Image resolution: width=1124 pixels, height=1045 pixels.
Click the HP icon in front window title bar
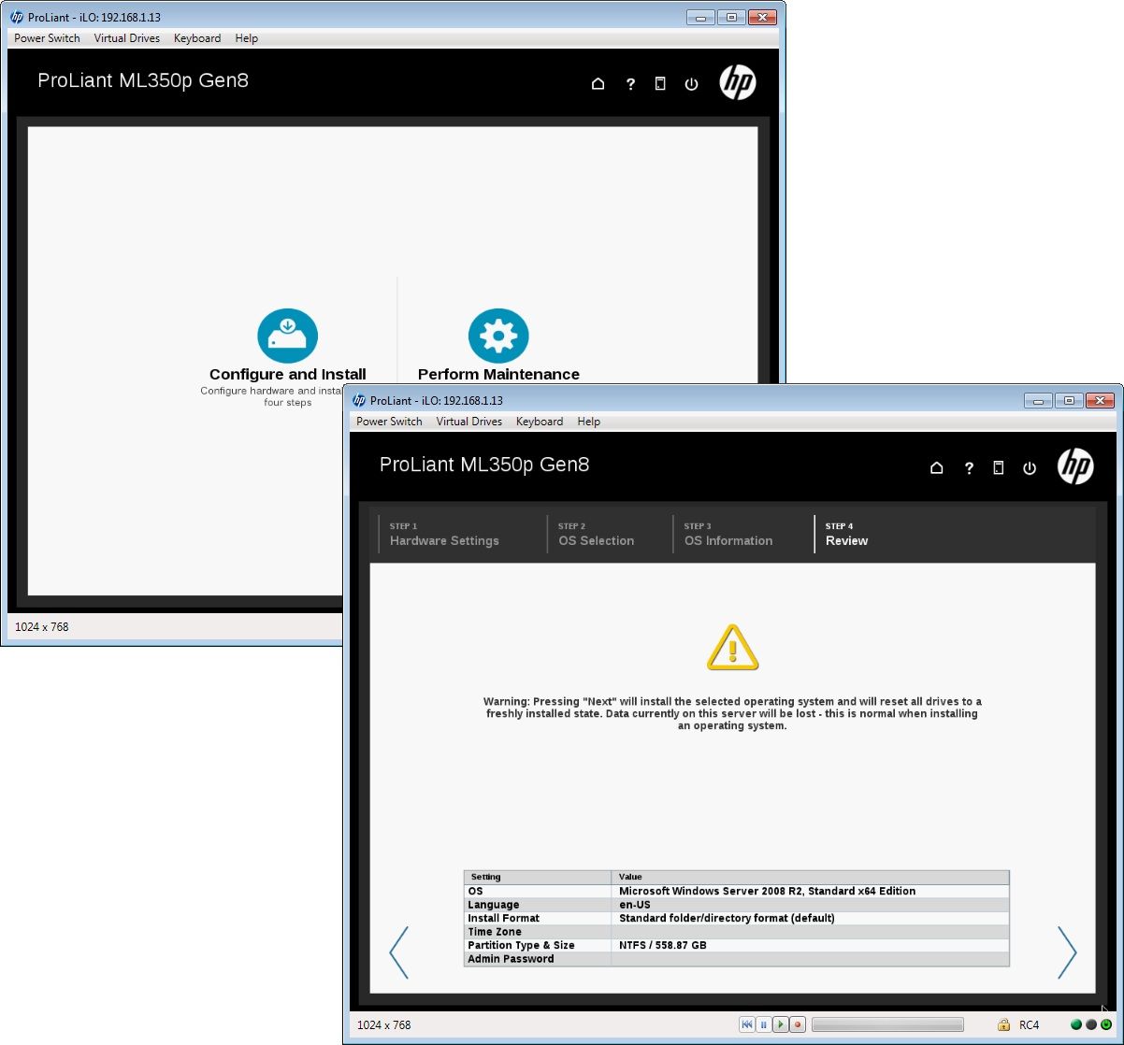click(x=359, y=400)
